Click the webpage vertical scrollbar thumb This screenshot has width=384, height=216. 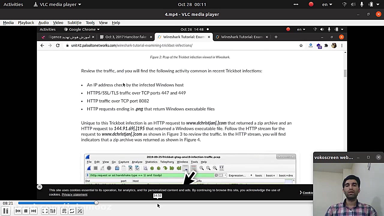coord(345,73)
